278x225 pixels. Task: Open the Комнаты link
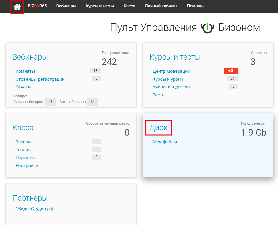point(25,71)
